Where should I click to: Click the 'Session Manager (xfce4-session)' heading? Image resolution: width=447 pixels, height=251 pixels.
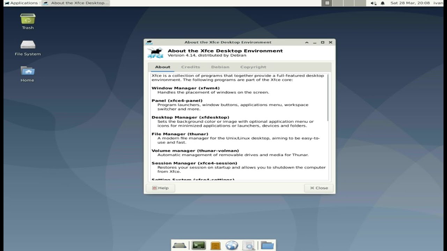tap(194, 163)
